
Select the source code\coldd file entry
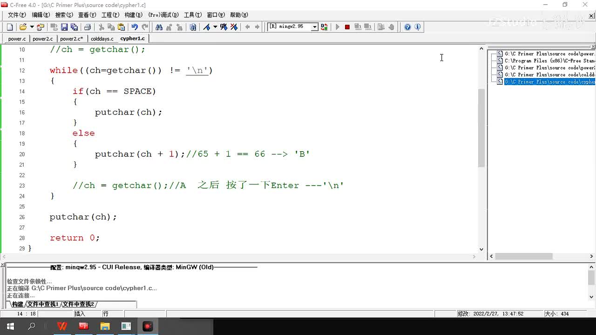(549, 75)
